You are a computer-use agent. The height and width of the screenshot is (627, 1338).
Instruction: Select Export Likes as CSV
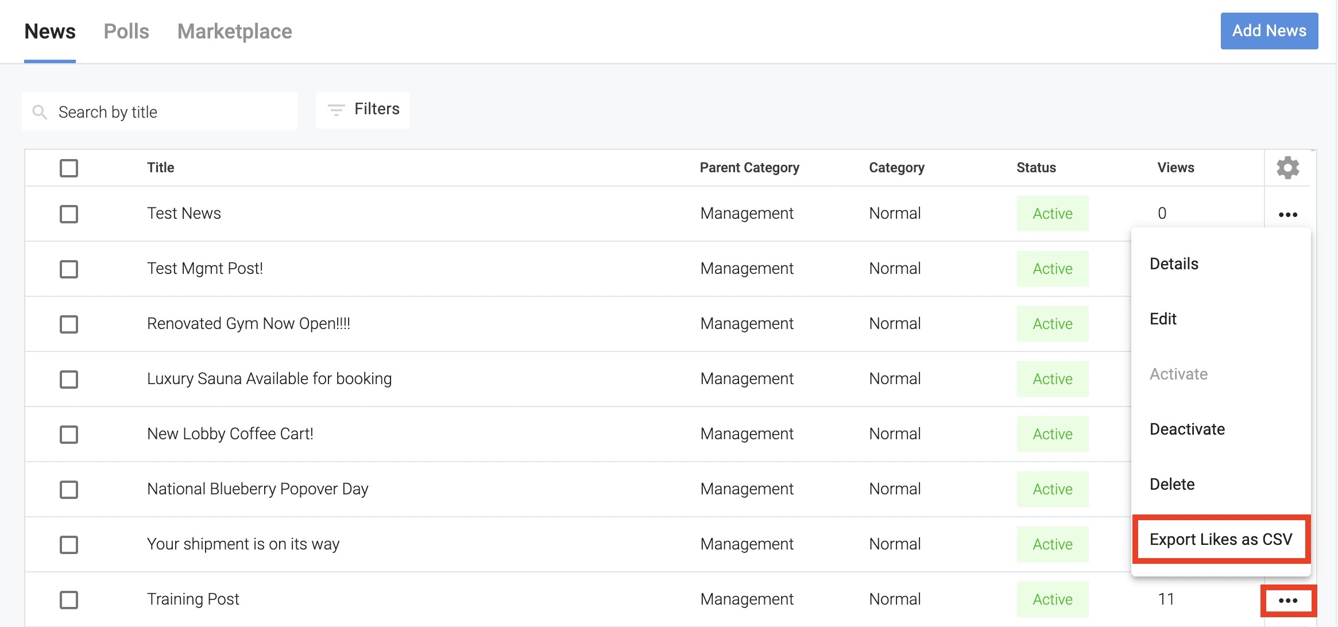(1220, 540)
